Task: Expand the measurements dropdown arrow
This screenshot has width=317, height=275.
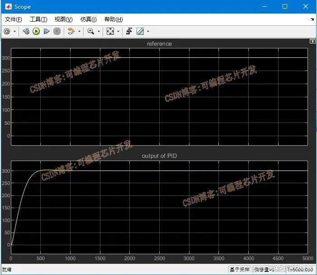Action: [148, 31]
